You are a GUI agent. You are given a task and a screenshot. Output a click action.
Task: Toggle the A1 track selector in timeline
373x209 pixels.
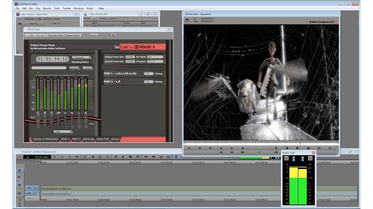pyautogui.click(x=29, y=193)
